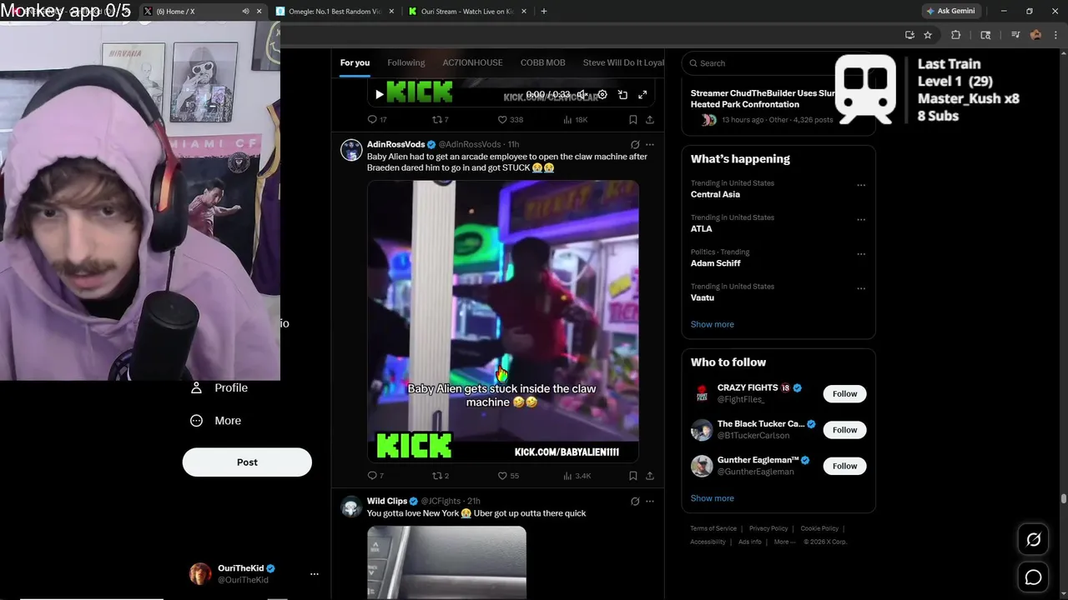Screen dimensions: 1068x600
Task: Switch to the Following tab
Action: 406,62
